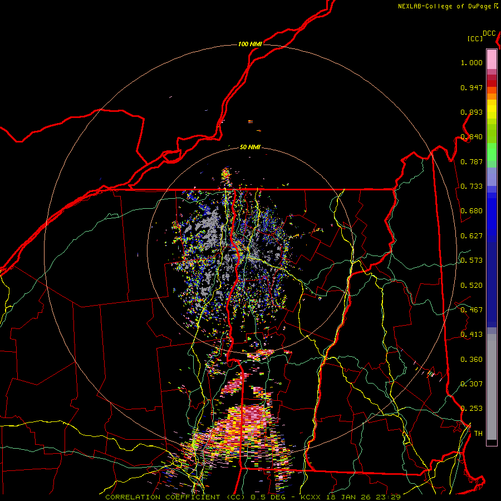501x501 pixels.
Task: Click the 50 NMI range ring label
Action: 250,147
